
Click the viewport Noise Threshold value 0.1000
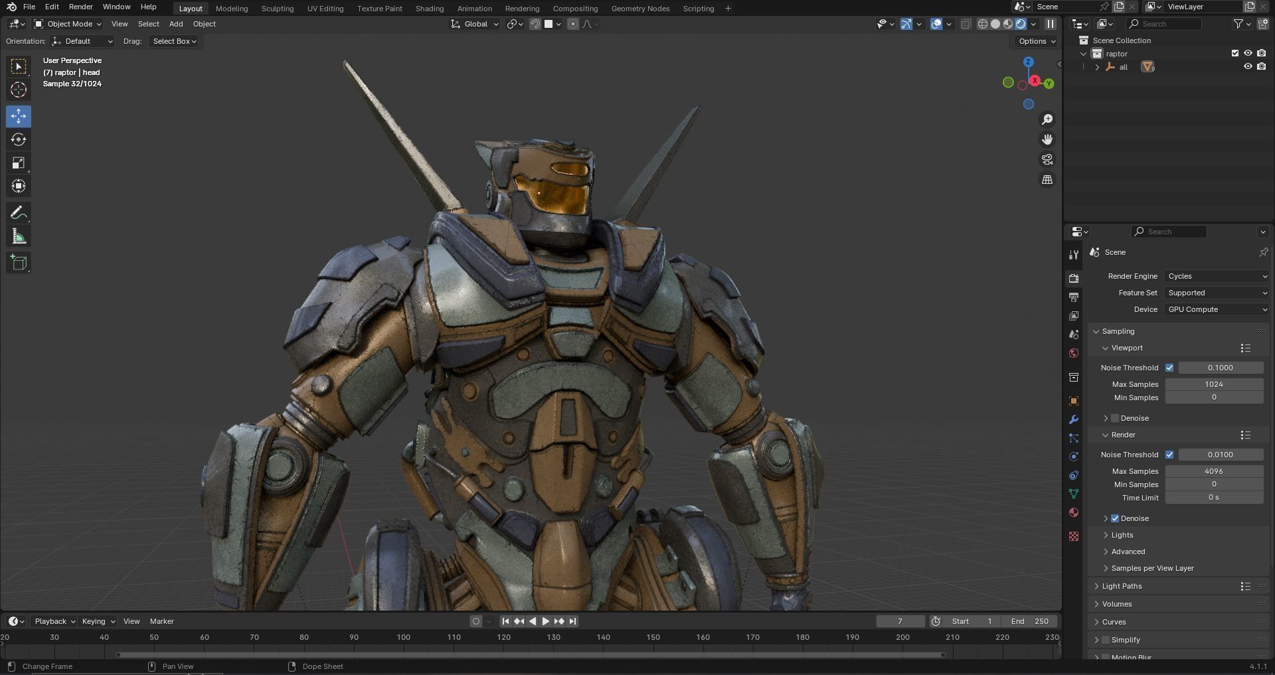tap(1221, 368)
